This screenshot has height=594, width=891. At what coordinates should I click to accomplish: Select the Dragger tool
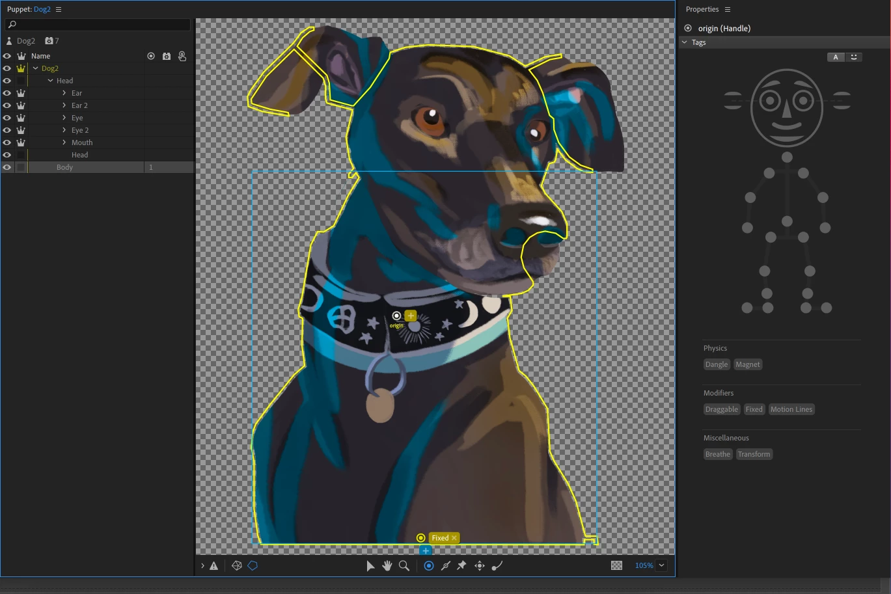tap(480, 566)
